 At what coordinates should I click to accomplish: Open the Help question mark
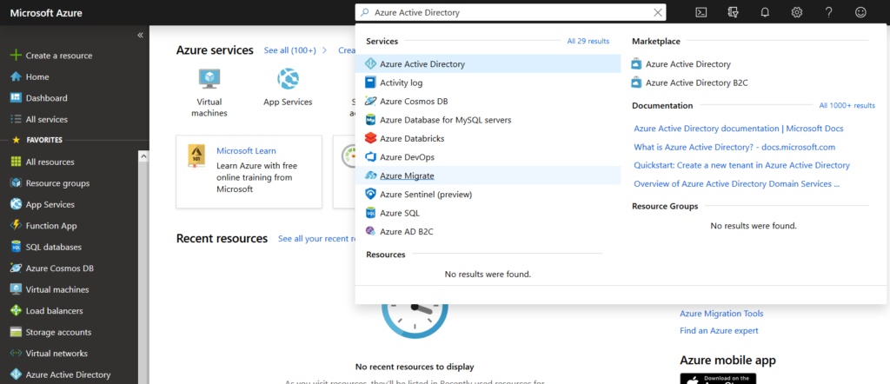point(828,12)
